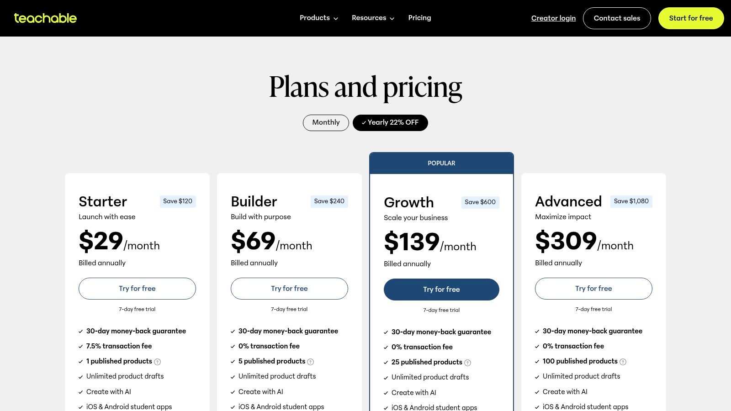
Task: Expand the Resources dropdown menu
Action: click(x=373, y=18)
